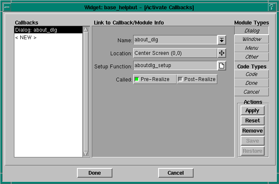Image resolution: width=279 pixels, height=184 pixels.
Task: Select the Cancel code type
Action: point(252,92)
